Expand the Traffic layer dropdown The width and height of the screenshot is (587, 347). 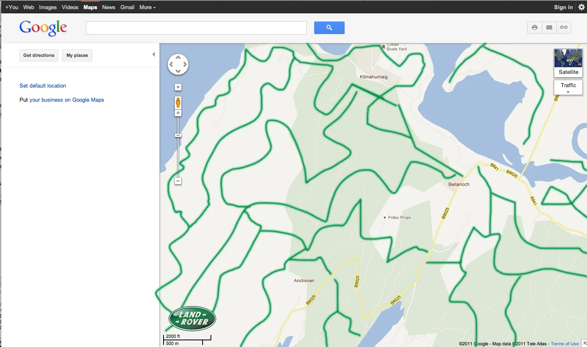tap(568, 88)
